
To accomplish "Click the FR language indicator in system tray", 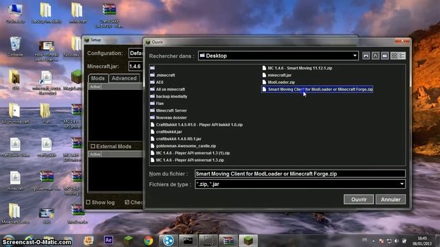I will [364, 240].
